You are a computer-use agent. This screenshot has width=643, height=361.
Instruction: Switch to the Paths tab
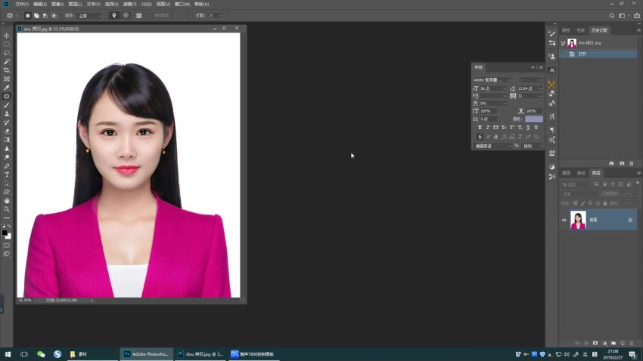click(x=581, y=173)
